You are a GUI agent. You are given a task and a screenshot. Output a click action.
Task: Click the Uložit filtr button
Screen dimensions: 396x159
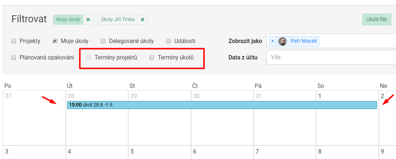tap(376, 20)
